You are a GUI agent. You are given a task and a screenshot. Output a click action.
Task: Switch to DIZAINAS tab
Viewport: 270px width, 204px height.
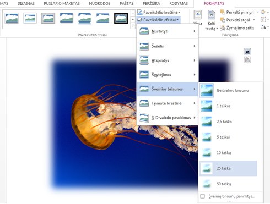coord(26,3)
